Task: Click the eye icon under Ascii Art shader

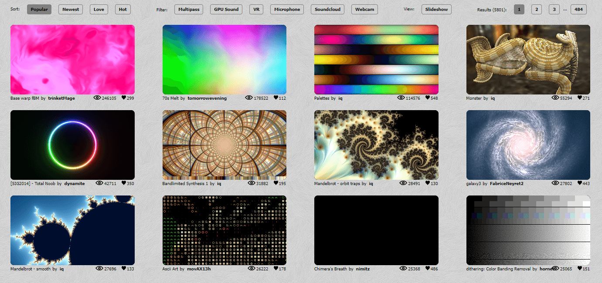Action: click(252, 269)
